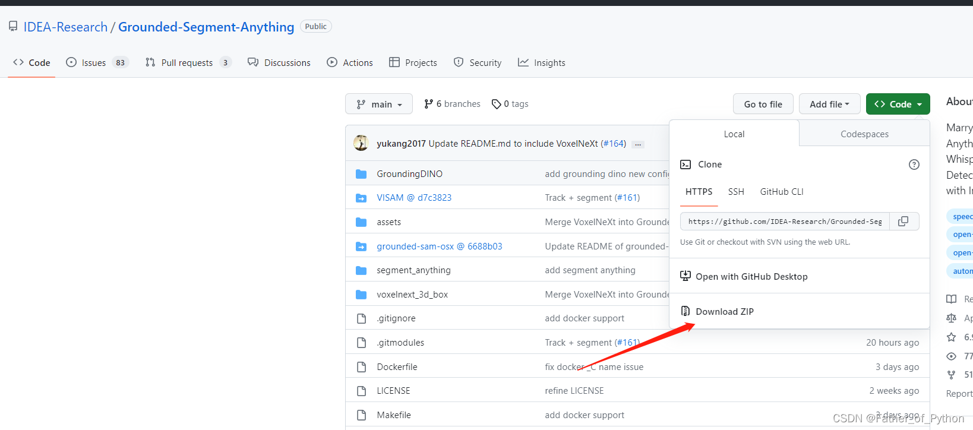Click the zip file icon next to Download ZIP
The image size is (973, 430).
tap(685, 311)
